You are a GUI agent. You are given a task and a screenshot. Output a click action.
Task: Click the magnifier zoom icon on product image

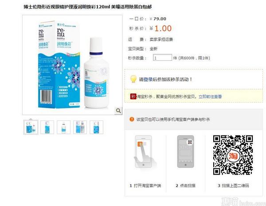pyautogui.click(x=118, y=111)
